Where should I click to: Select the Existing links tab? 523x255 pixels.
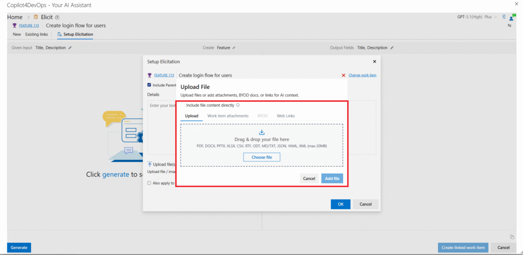37,34
